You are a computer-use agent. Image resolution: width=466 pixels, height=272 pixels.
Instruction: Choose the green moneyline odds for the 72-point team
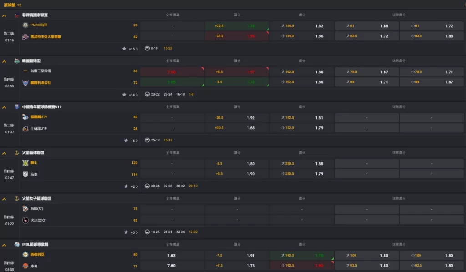click(x=172, y=82)
